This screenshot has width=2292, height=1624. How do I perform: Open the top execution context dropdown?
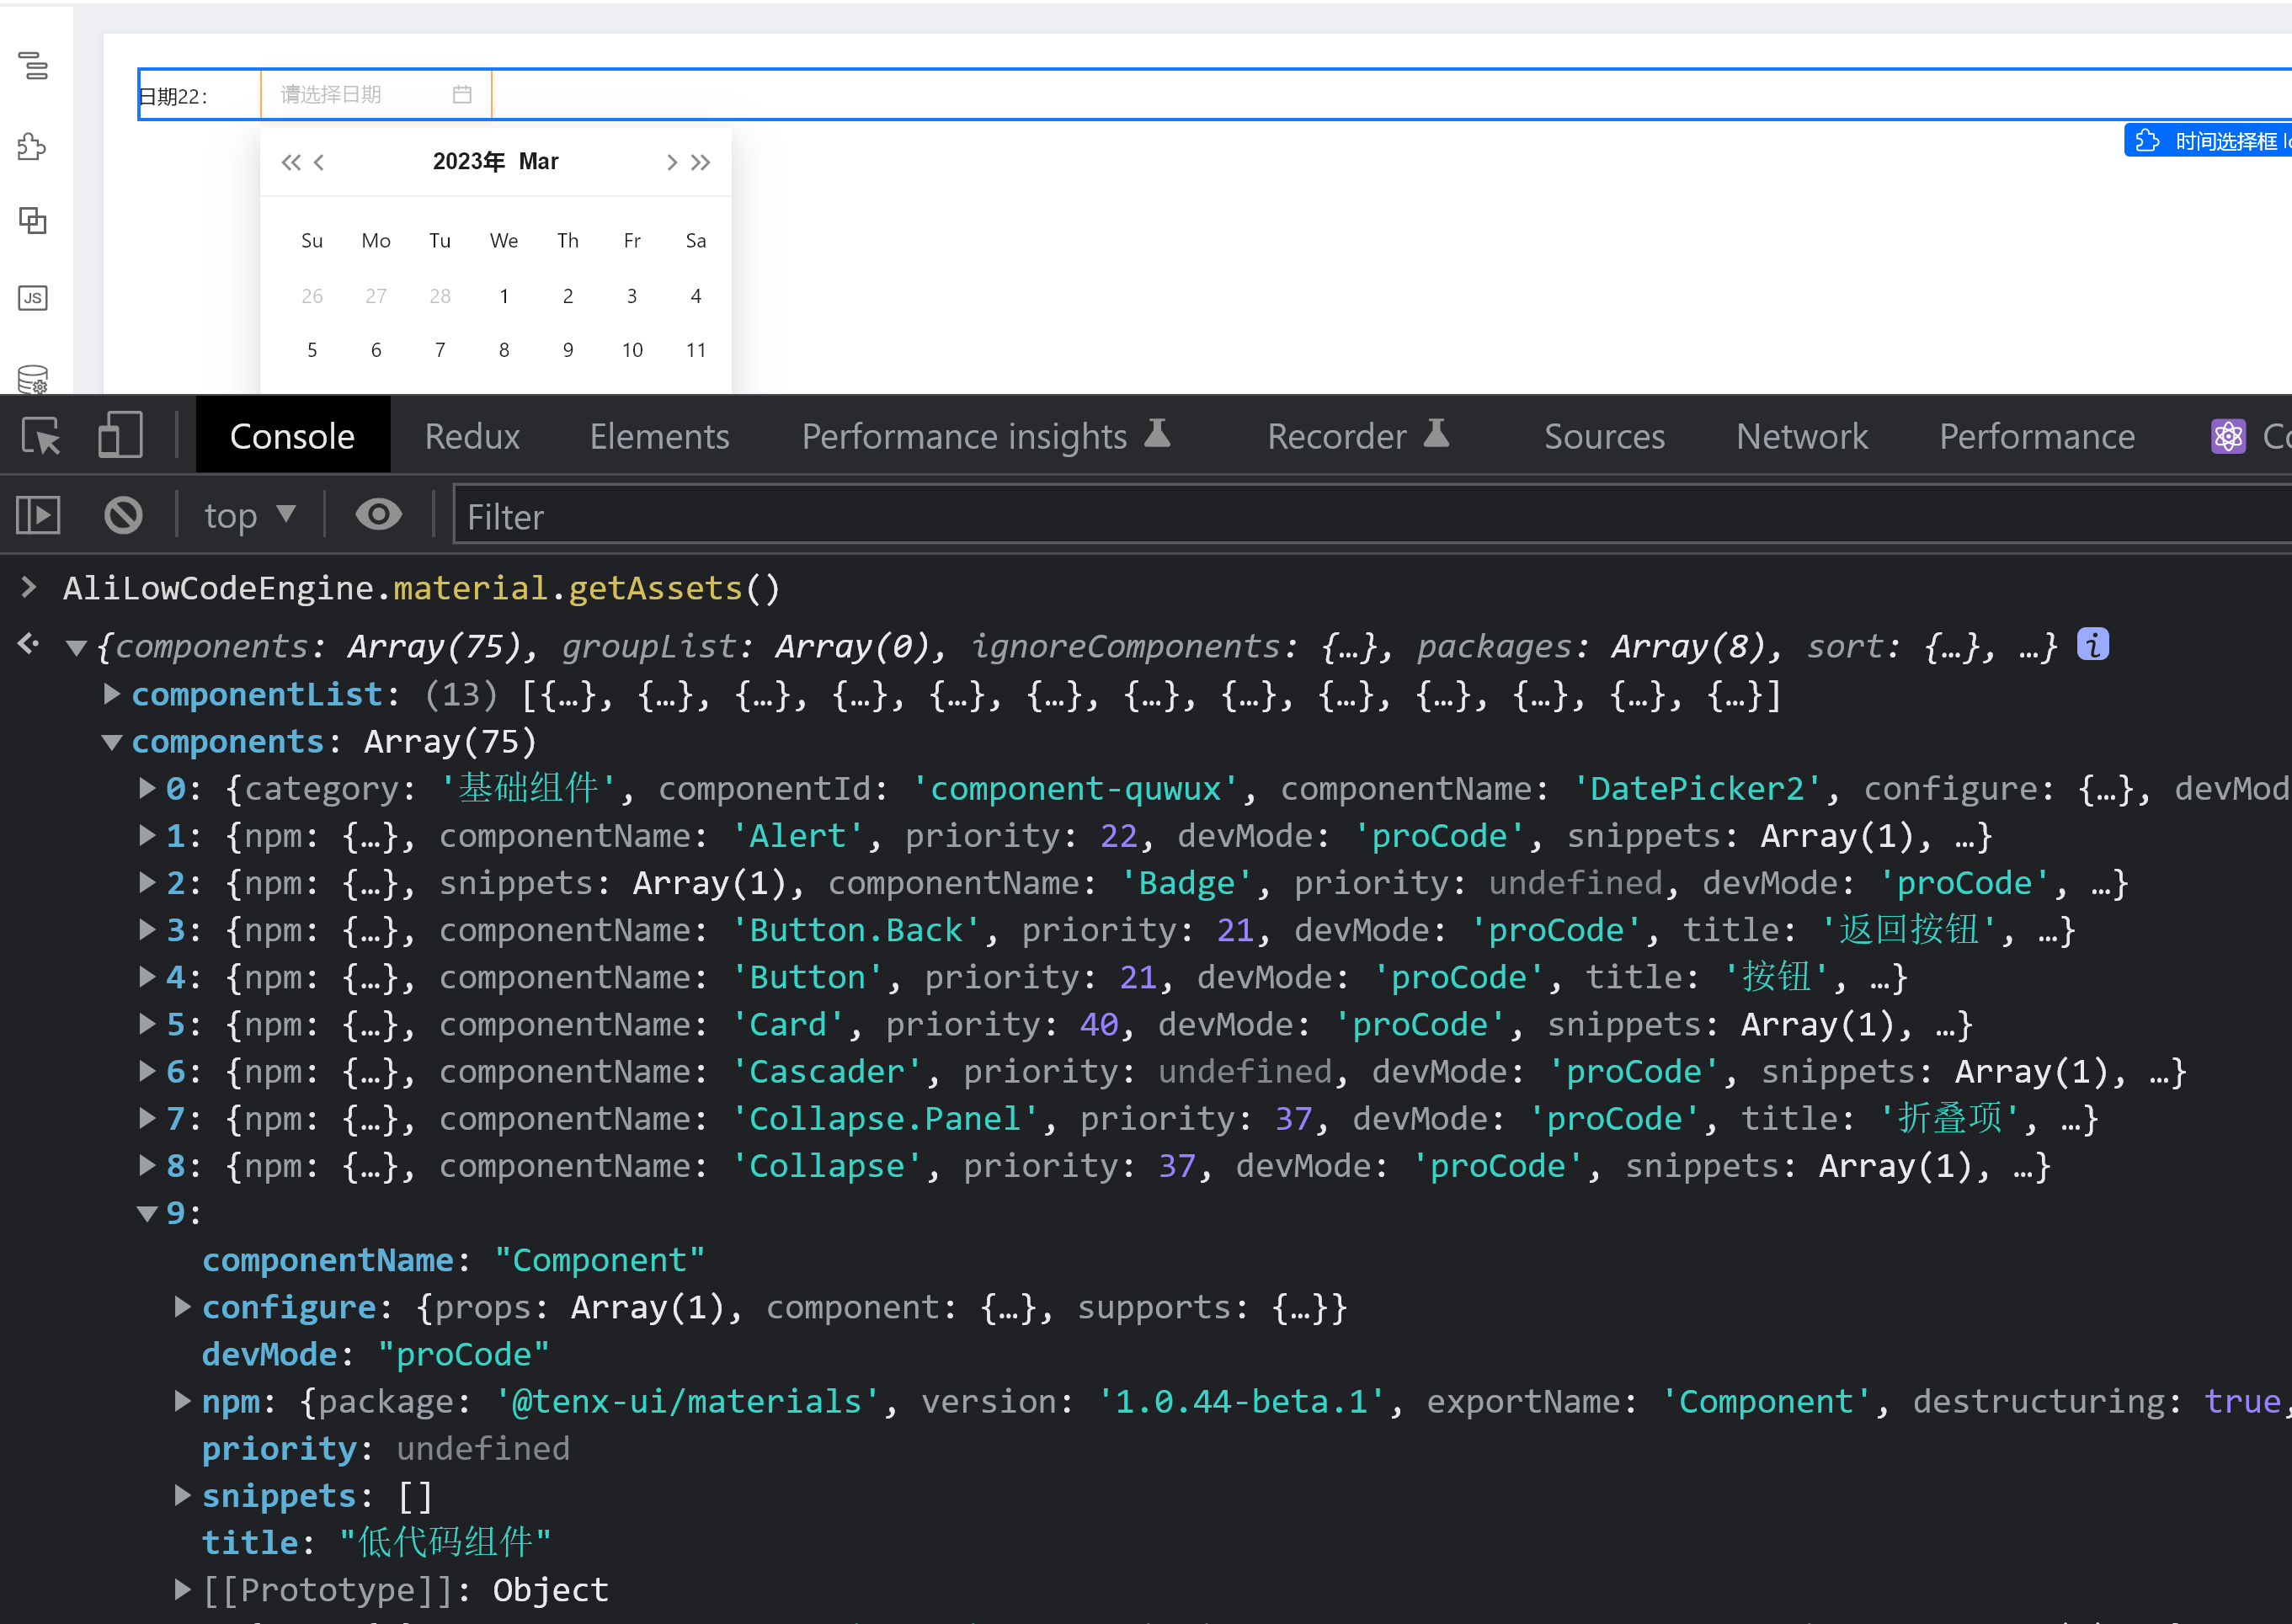[x=250, y=516]
